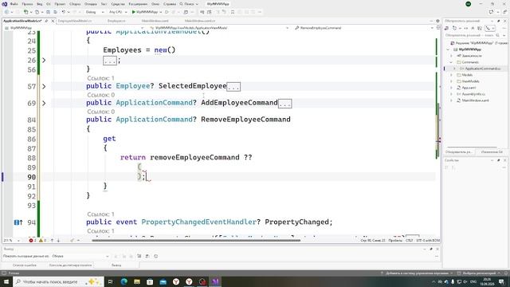Switch to the MainWindow.xaml.cs tab
The height and width of the screenshot is (287, 510).
point(200,21)
